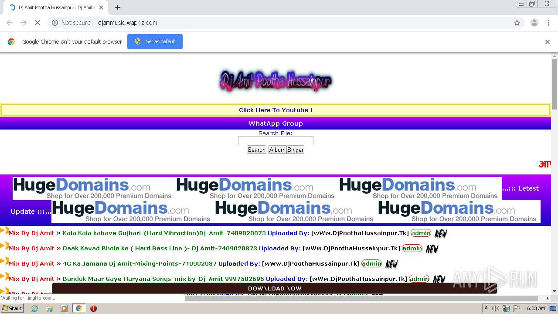Click the Action Center flag icon
Viewport: 558px width, 314px height.
(517, 308)
